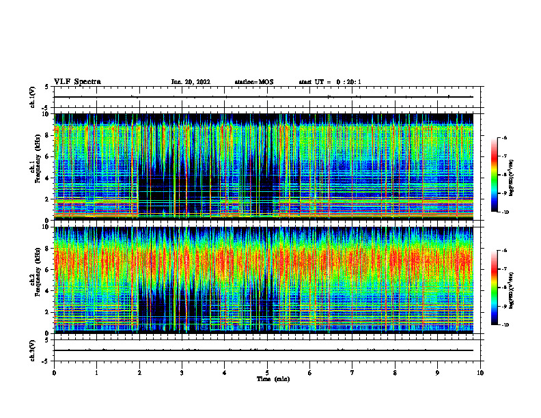Click time axis tick label "9"
This screenshot has height=418, width=541.
(437, 373)
